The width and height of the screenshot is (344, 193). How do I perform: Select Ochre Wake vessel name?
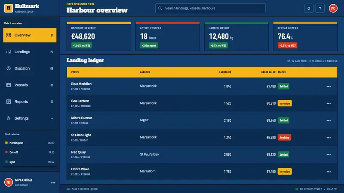(x=80, y=169)
